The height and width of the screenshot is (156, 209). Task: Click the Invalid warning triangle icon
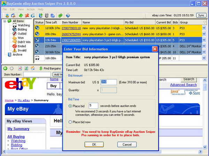click(14, 50)
